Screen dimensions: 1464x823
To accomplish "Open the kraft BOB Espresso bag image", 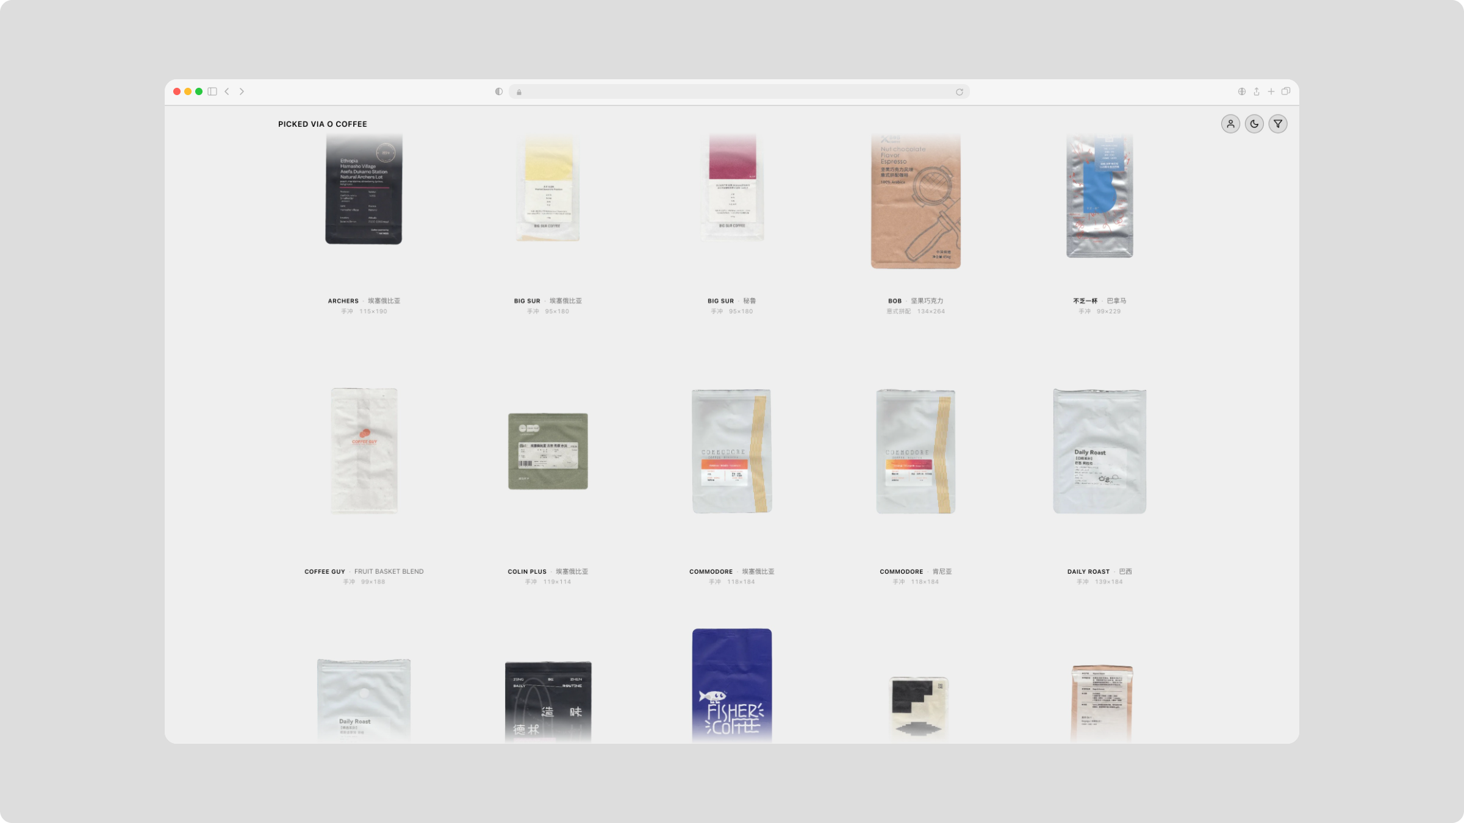I will click(916, 201).
